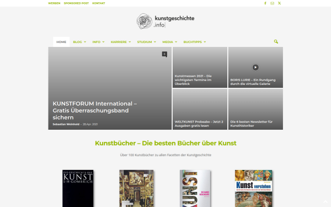
Task: Open the WELTKUNST Probeabo article
Action: pos(199,124)
